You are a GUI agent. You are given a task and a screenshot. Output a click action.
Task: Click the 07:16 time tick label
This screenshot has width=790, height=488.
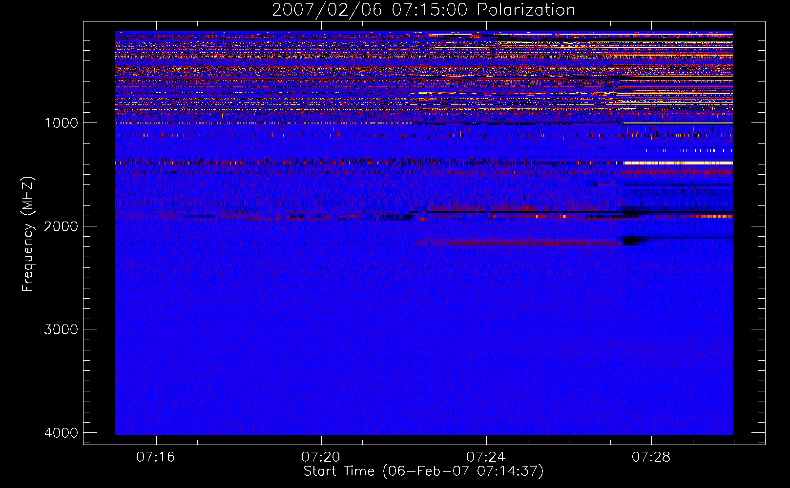(x=155, y=457)
